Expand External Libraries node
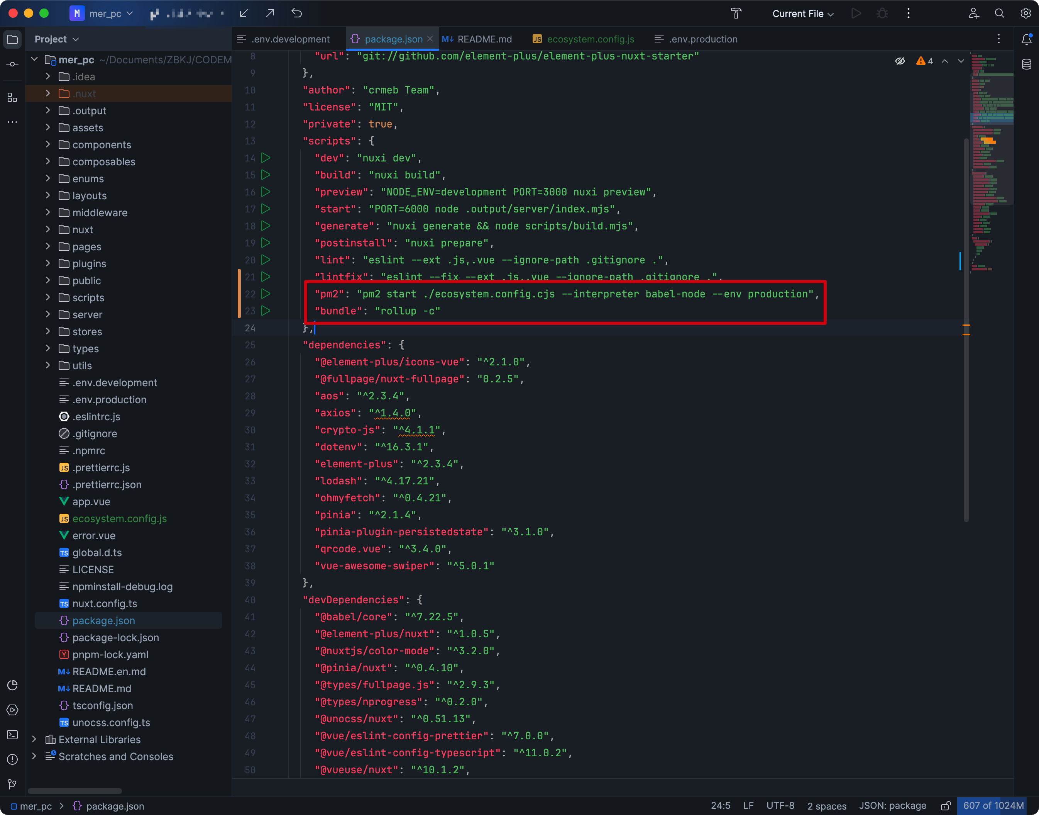This screenshot has height=815, width=1039. (x=34, y=740)
